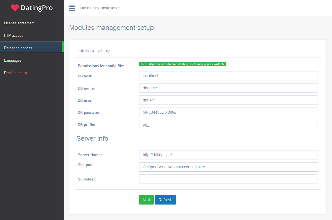Click 'Modules management setup' heading
This screenshot has width=332, height=220.
(x=111, y=28)
